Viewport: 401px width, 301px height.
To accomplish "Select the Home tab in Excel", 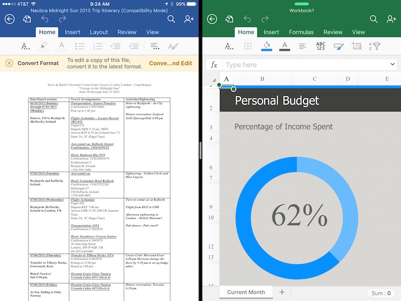I will (x=246, y=32).
